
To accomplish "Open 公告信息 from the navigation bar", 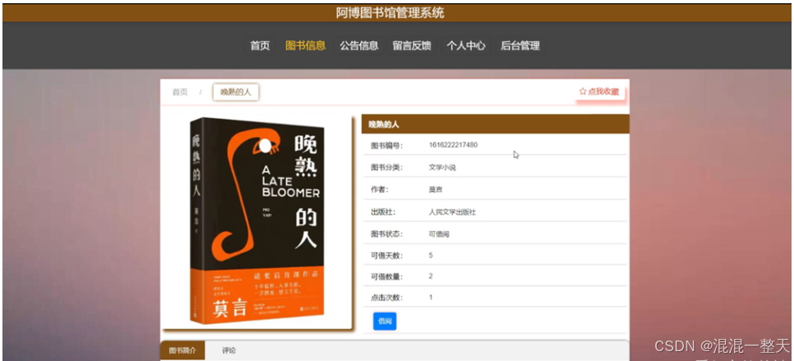I will 359,46.
